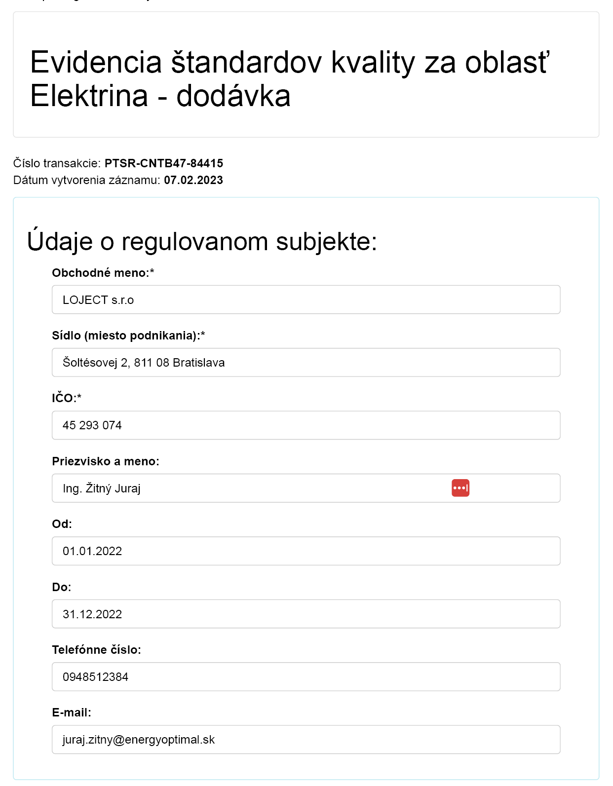Click the "Sídlo (miesto podnikania):" label

(x=128, y=336)
